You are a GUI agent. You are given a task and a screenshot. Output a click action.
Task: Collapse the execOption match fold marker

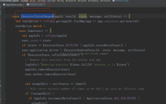point(5,26)
